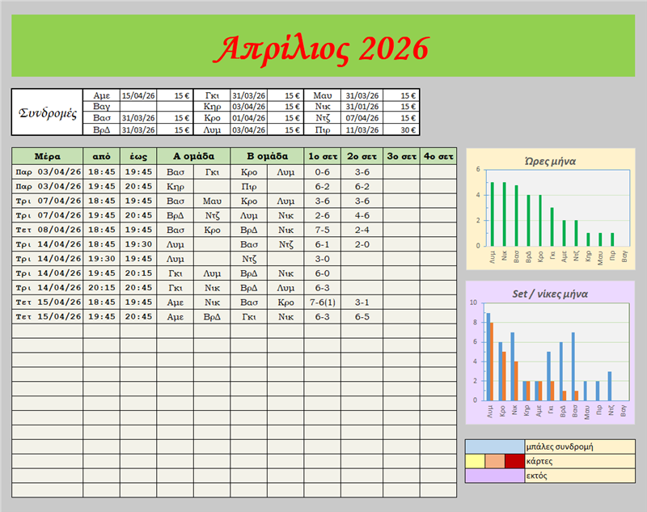Select the dark red card swatch
The image size is (647, 512).
[514, 461]
